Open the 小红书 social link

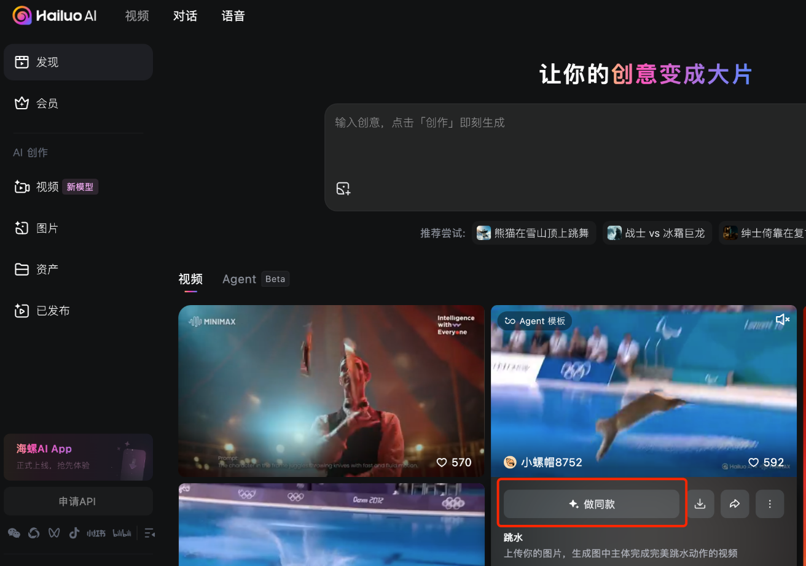point(96,533)
